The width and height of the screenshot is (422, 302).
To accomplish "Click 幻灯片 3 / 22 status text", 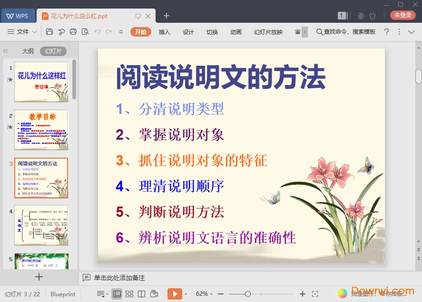I will [x=22, y=294].
